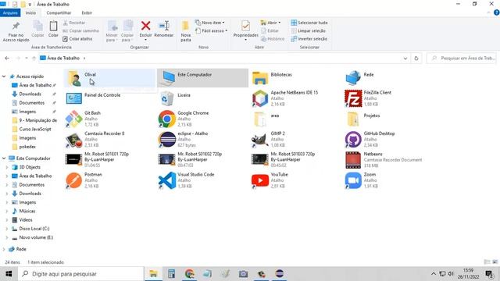Open Google Chrome shortcut icon
The width and height of the screenshot is (500, 281).
tap(166, 119)
